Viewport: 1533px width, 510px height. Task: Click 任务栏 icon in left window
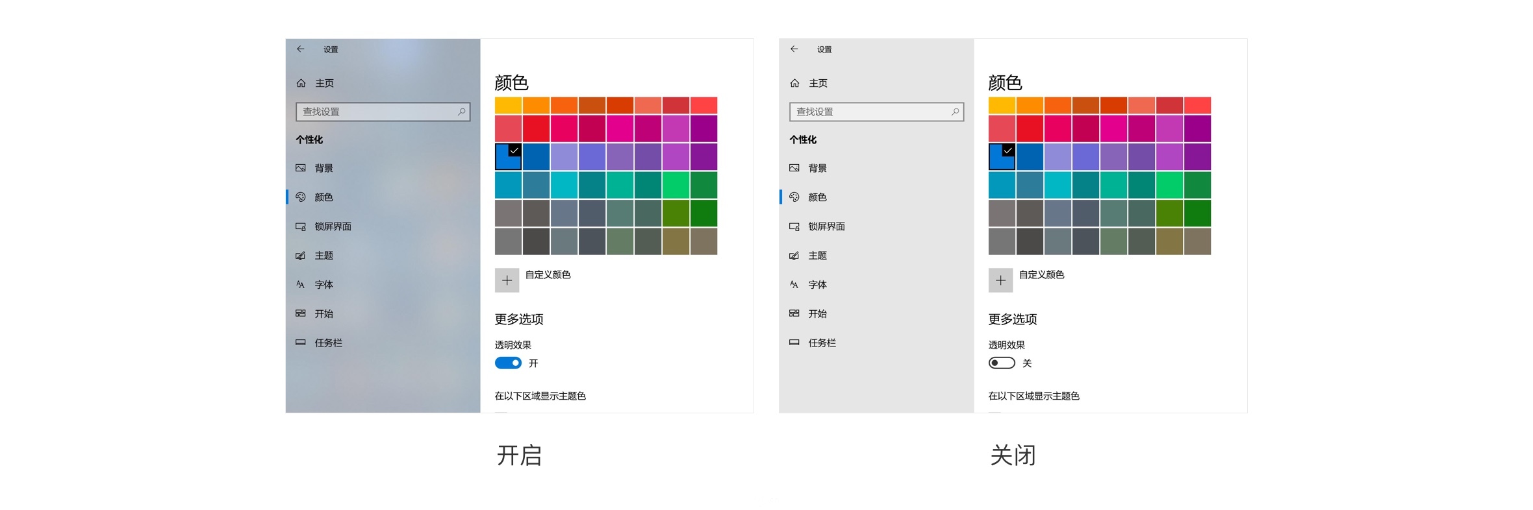tap(301, 342)
